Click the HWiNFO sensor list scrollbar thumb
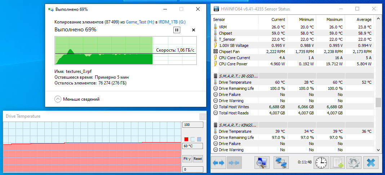This screenshot has height=175, width=385. (378, 102)
